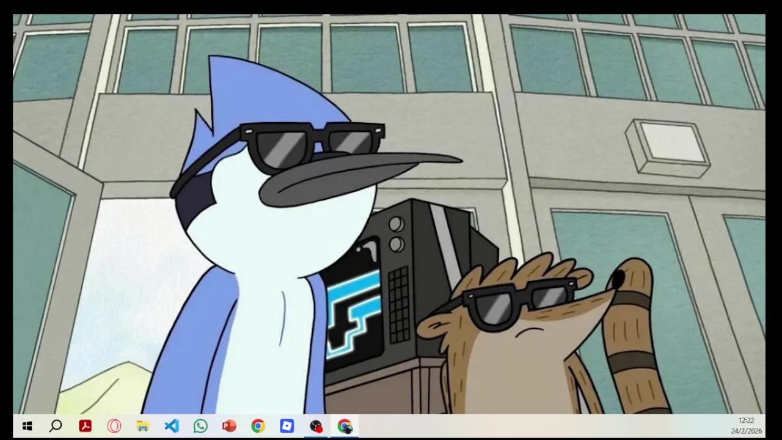Launch Adobe Acrobat from taskbar
Viewport: 782px width, 440px height.
tap(85, 426)
